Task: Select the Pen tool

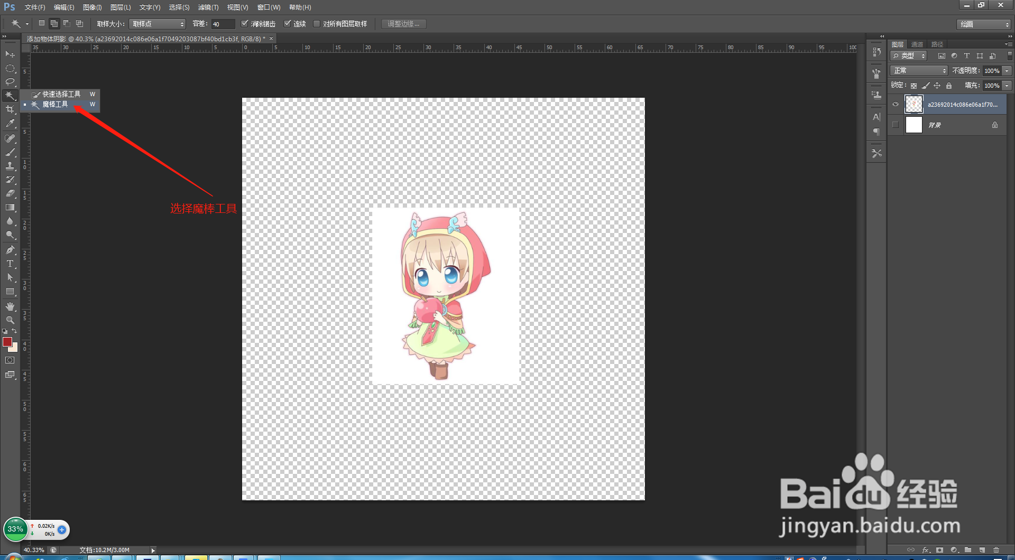Action: (10, 250)
